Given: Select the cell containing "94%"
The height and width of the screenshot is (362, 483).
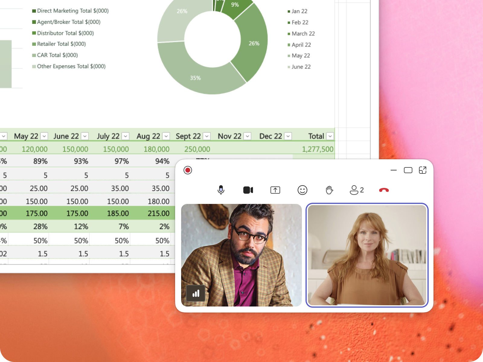Looking at the screenshot, I should [x=162, y=161].
